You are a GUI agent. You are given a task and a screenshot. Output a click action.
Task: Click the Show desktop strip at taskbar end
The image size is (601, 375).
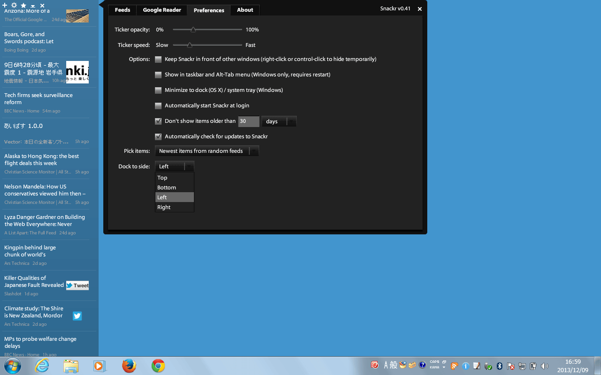coord(597,366)
